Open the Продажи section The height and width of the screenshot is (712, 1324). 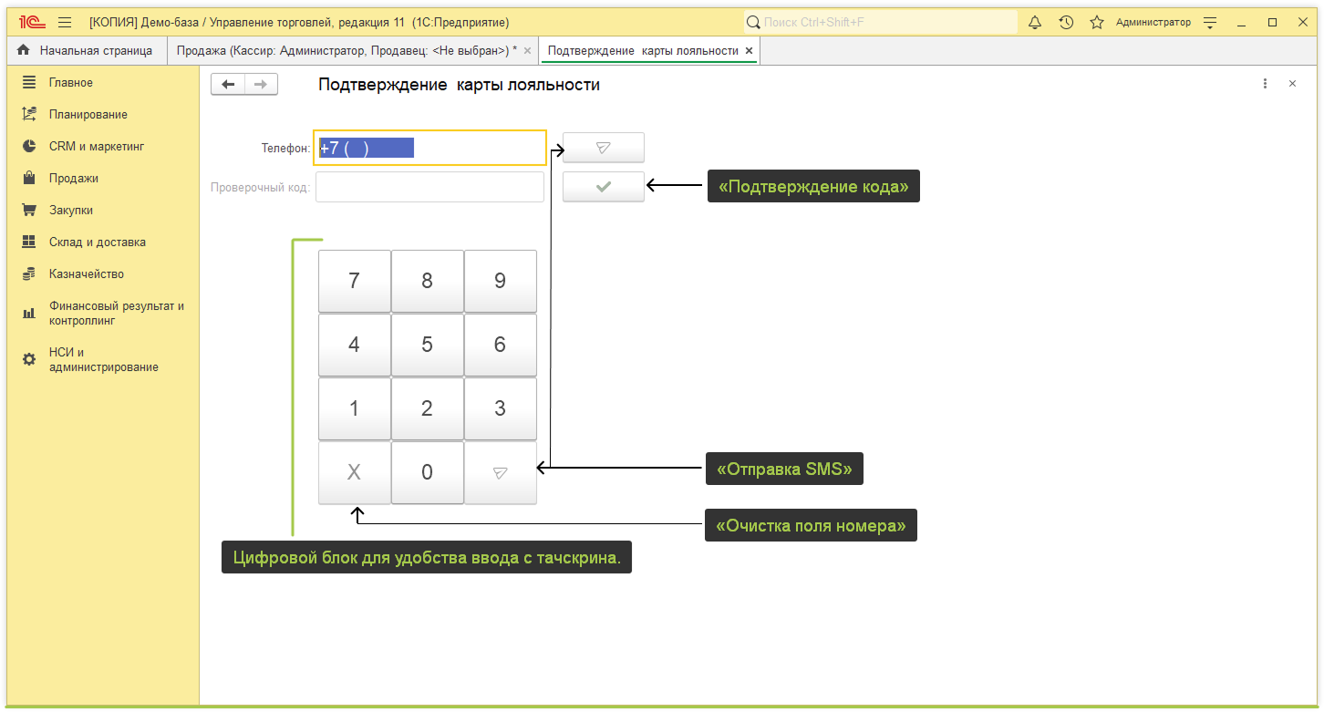pos(73,179)
